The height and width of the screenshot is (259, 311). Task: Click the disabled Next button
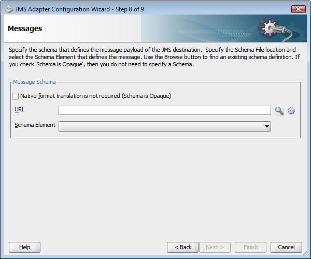tap(215, 247)
